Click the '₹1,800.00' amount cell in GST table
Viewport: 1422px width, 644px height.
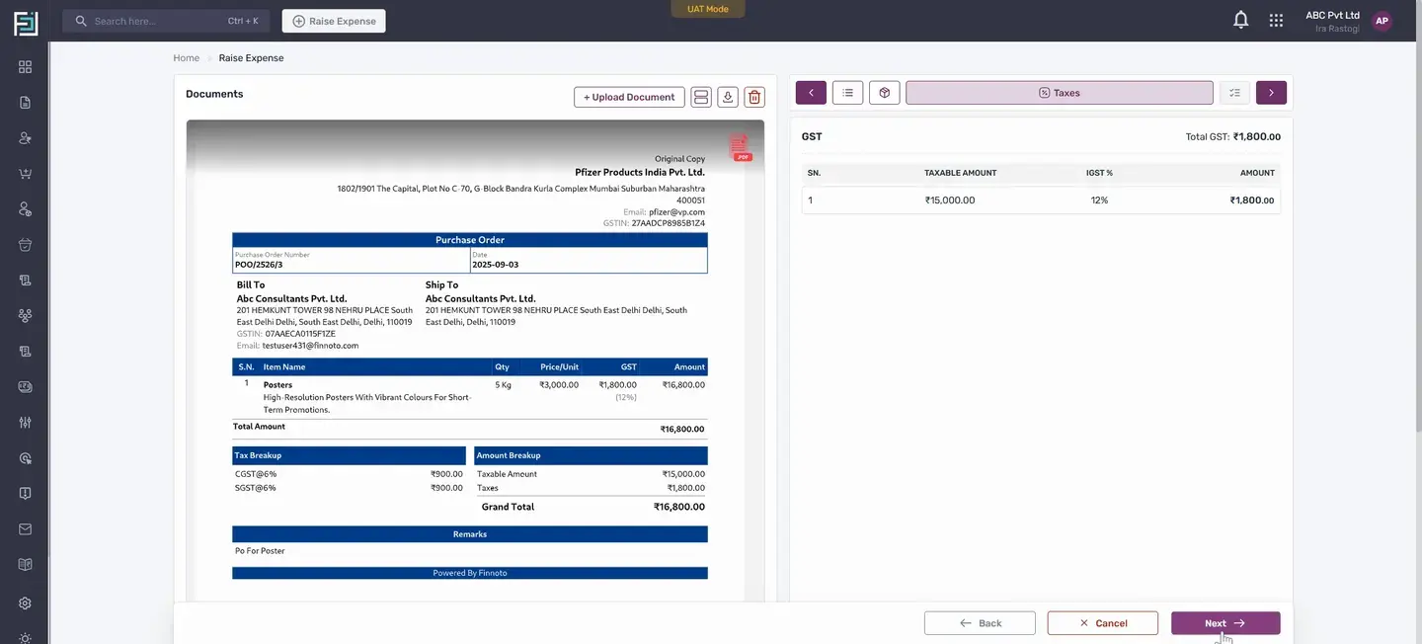1252,201
